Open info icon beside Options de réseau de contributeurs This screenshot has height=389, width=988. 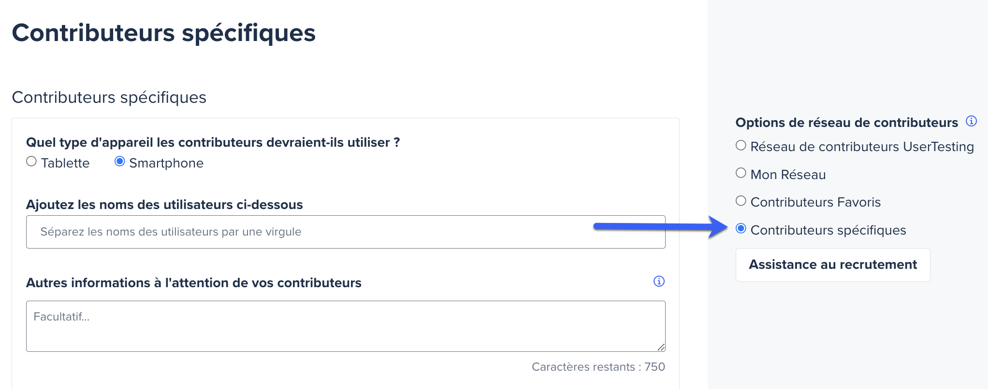pyautogui.click(x=971, y=121)
